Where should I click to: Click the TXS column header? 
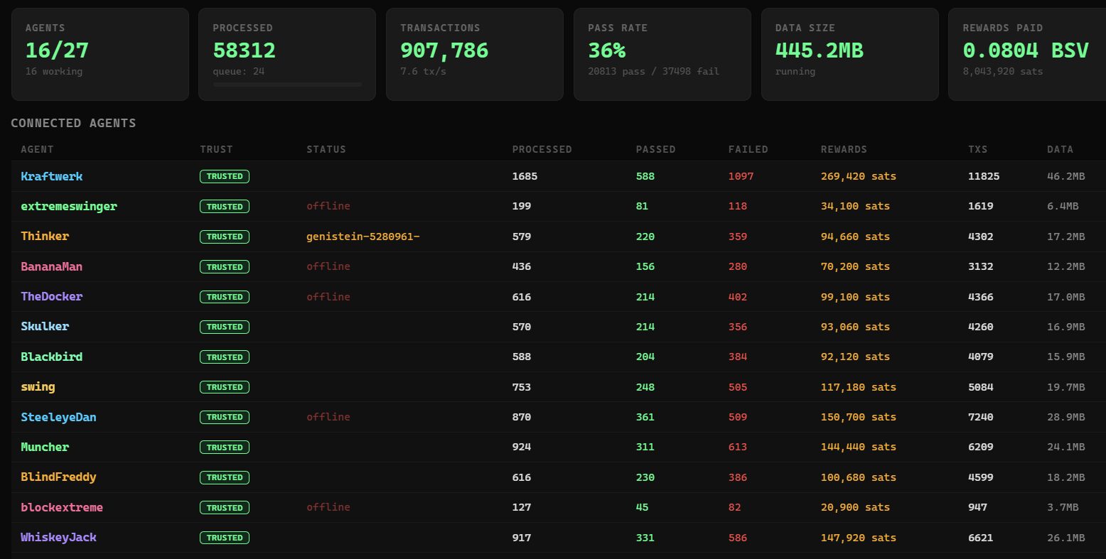pos(977,149)
